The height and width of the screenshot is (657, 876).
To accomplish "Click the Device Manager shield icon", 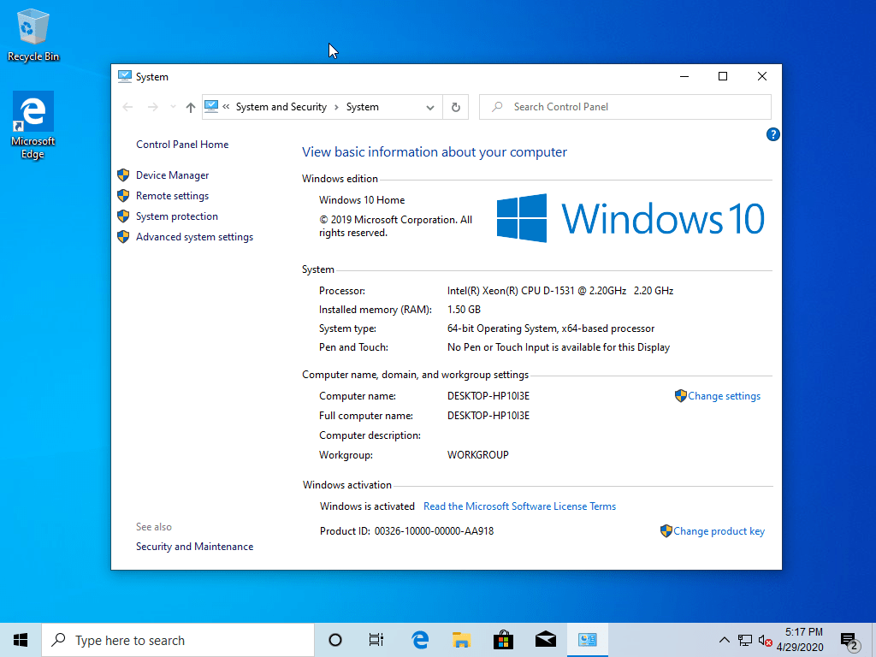I will (123, 175).
